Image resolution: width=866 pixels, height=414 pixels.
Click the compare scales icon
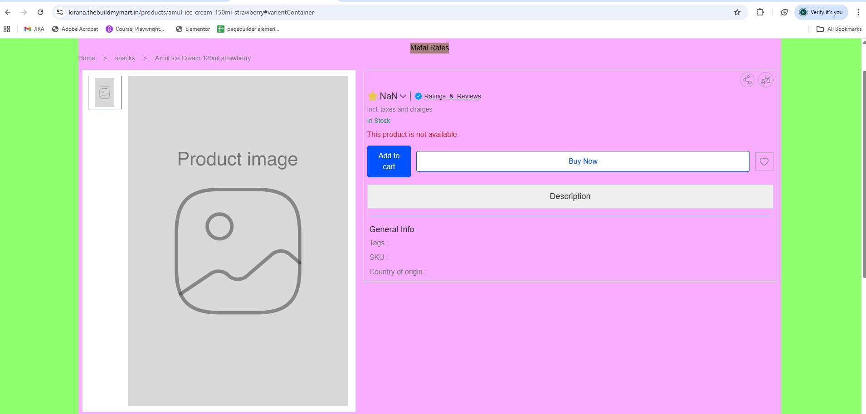pyautogui.click(x=766, y=80)
